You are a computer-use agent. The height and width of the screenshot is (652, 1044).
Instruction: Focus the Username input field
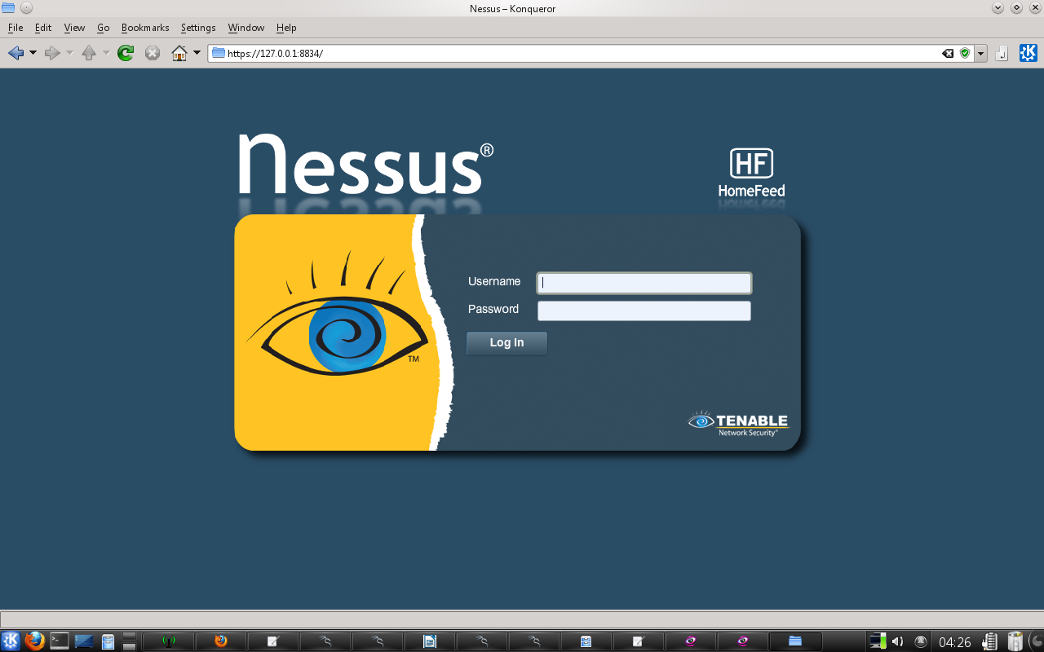coord(644,283)
